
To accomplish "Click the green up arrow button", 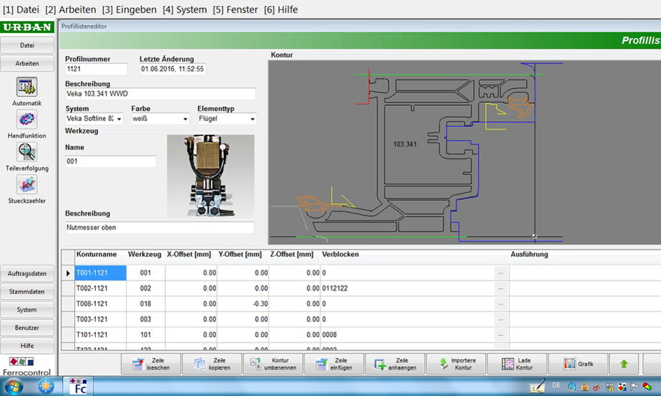I will (623, 364).
